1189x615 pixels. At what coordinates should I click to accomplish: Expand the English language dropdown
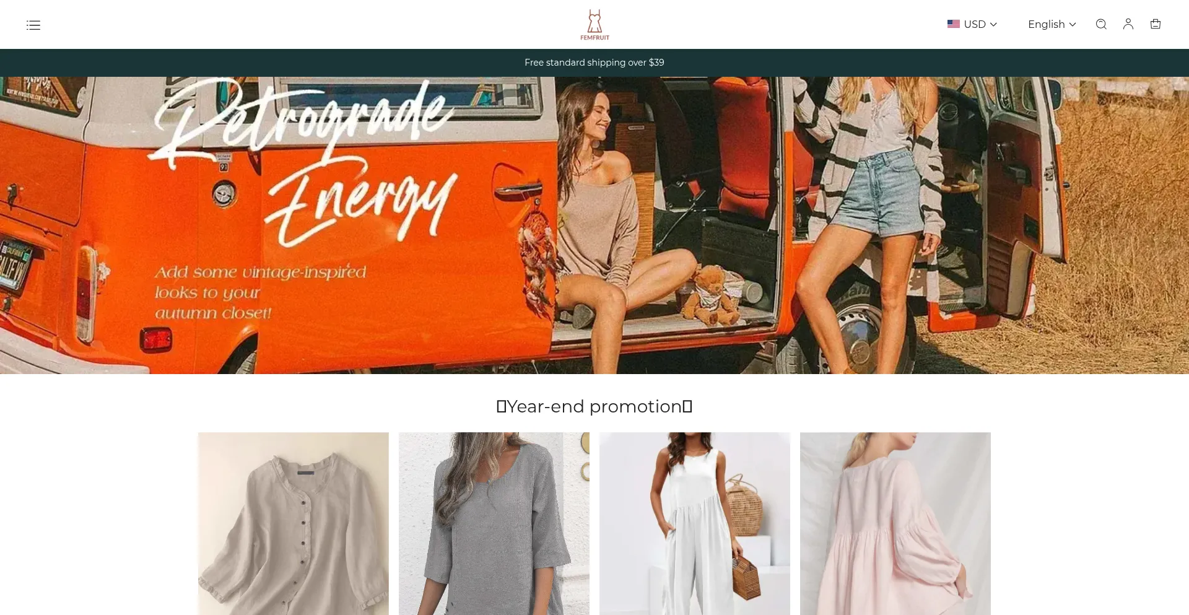coord(1052,24)
